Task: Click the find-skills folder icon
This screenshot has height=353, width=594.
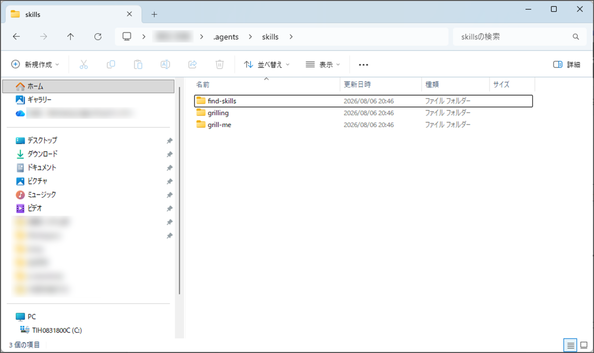Action: [201, 101]
